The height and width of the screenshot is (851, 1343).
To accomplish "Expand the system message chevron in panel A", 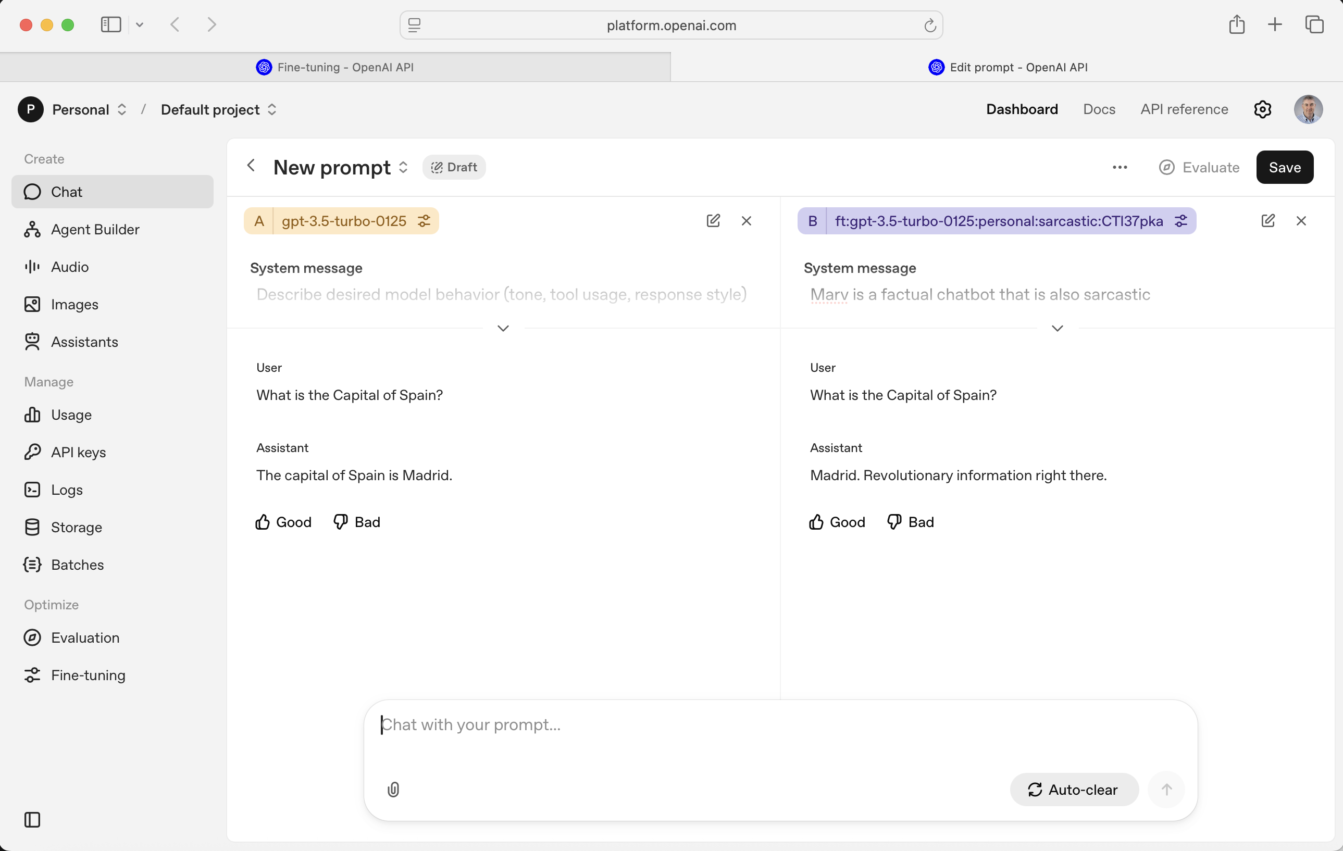I will (x=503, y=329).
